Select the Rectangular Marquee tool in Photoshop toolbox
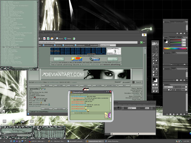The height and width of the screenshot is (143, 191). [x=154, y=47]
